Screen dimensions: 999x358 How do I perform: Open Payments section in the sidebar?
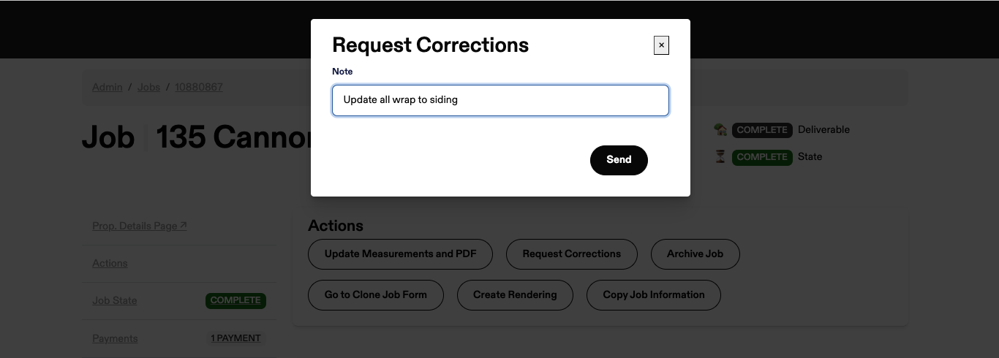[x=115, y=338]
